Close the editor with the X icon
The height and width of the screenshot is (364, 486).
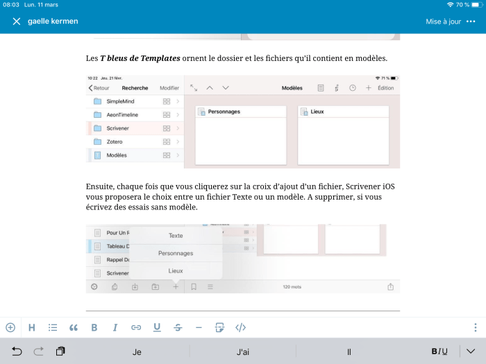click(17, 21)
